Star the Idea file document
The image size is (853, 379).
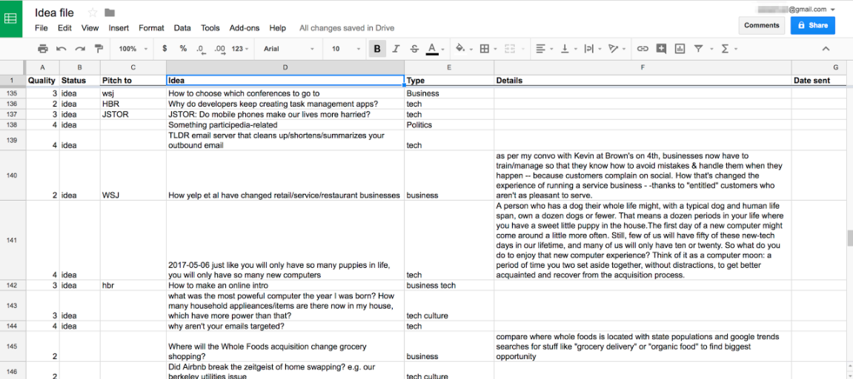click(93, 12)
